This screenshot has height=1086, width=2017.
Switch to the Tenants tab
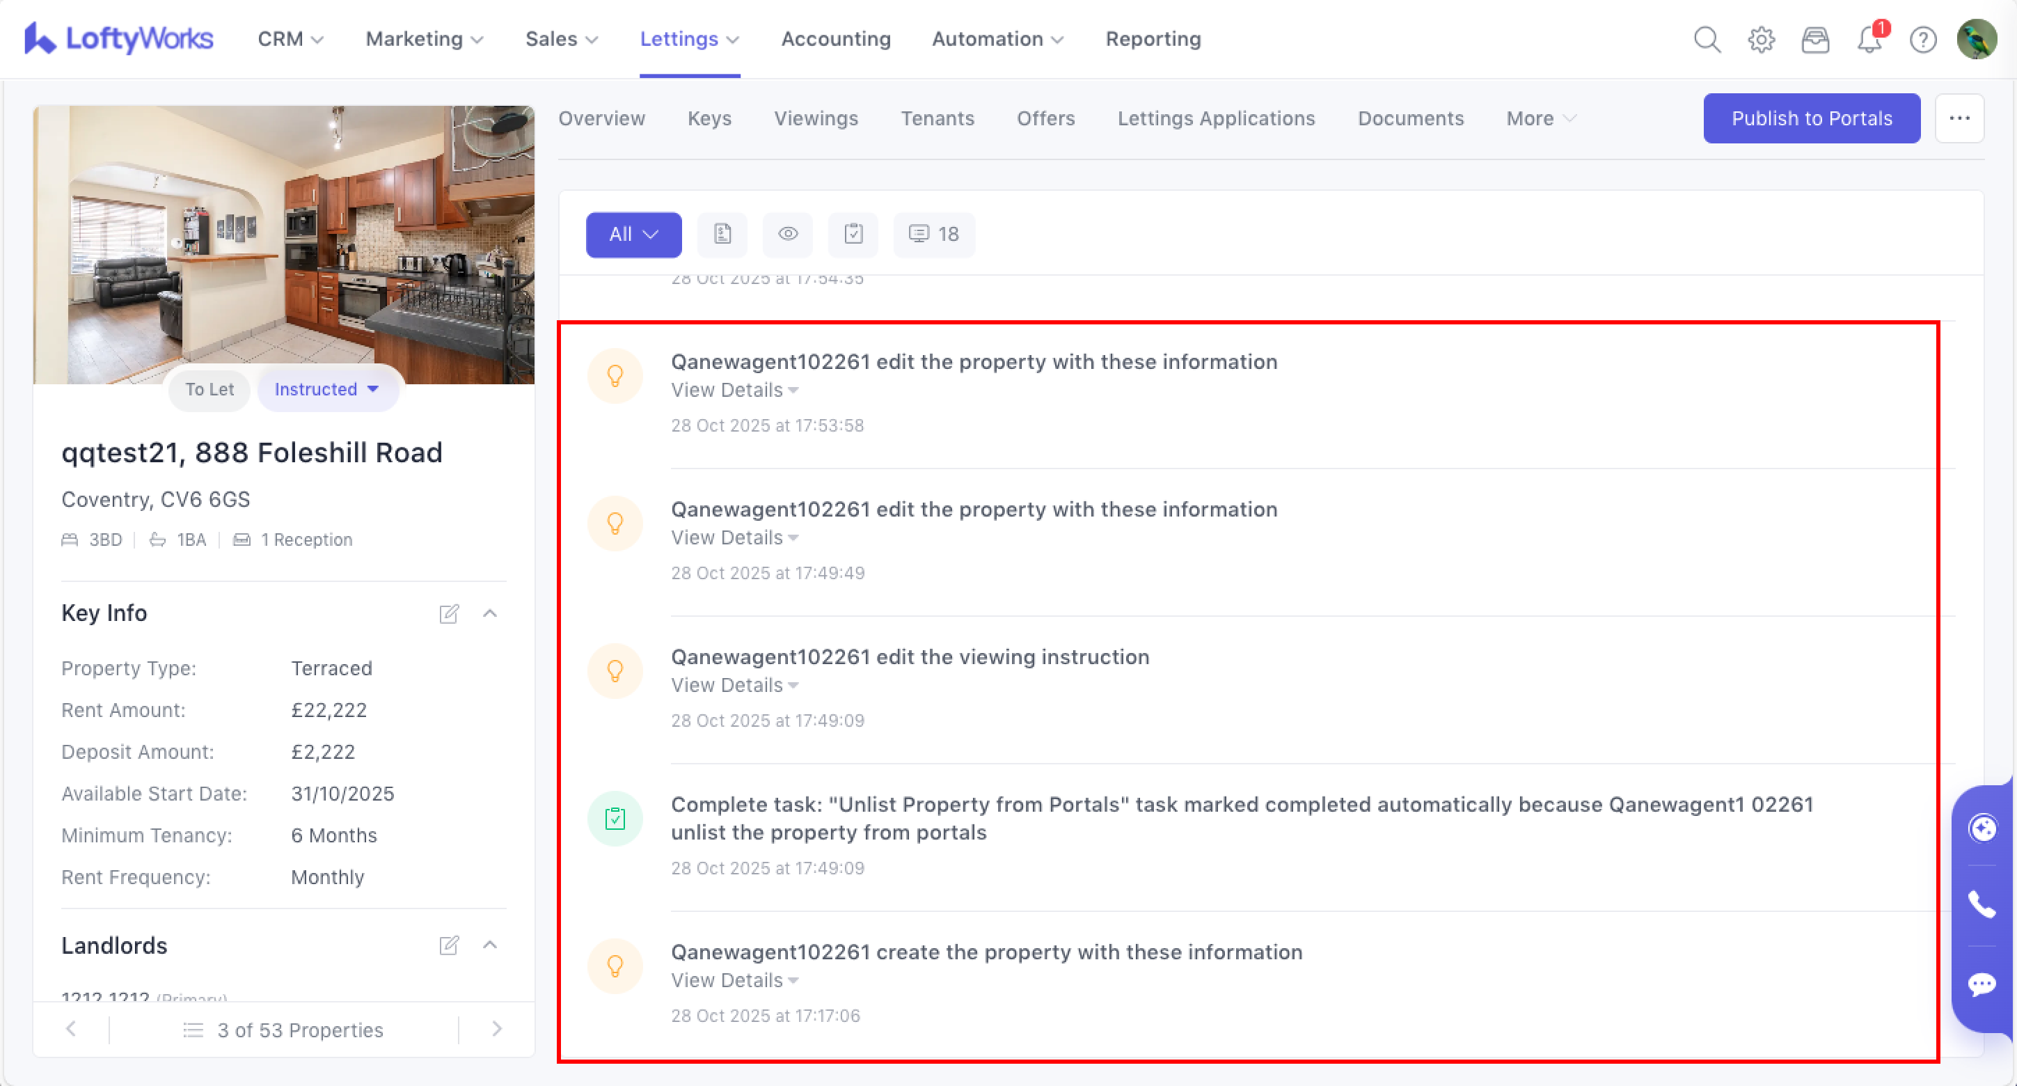[x=938, y=118]
